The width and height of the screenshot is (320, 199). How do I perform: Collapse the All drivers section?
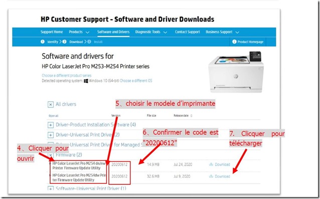point(51,105)
